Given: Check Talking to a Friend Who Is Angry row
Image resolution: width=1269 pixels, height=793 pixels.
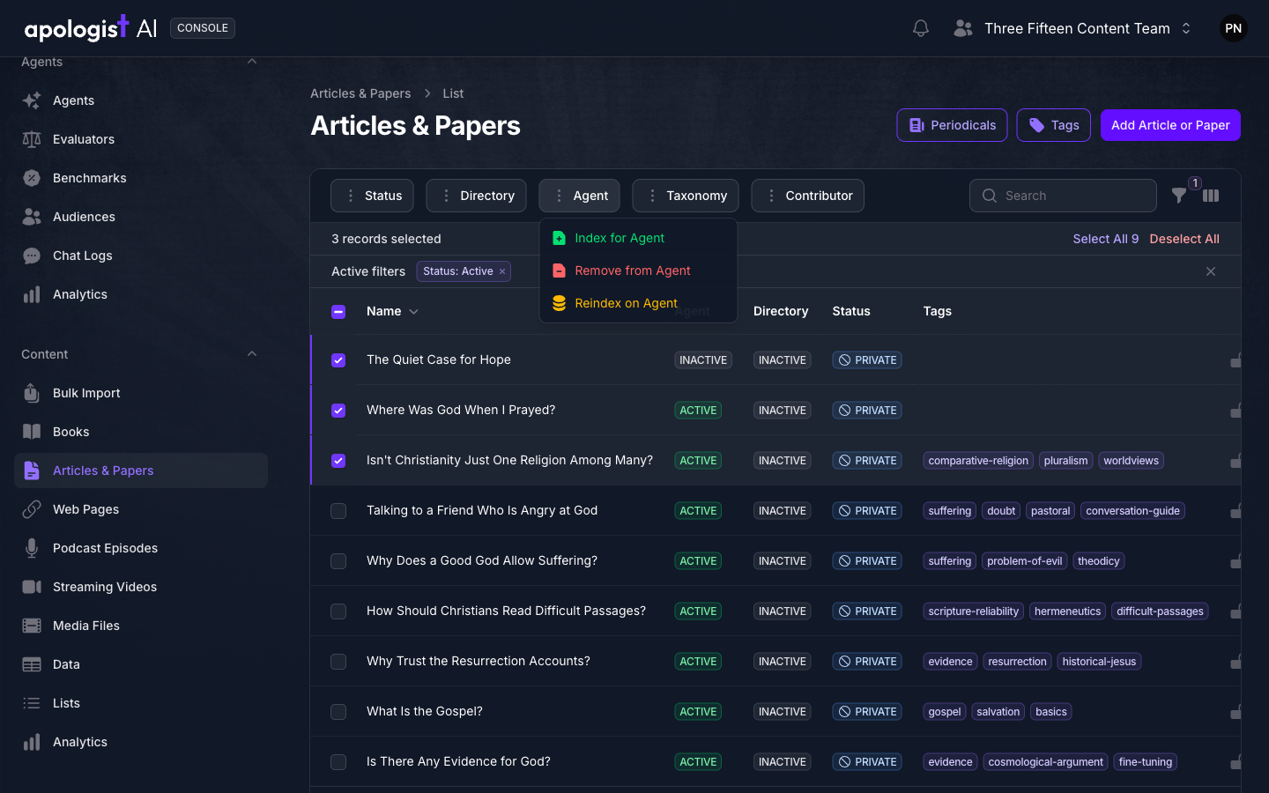Looking at the screenshot, I should click(338, 510).
